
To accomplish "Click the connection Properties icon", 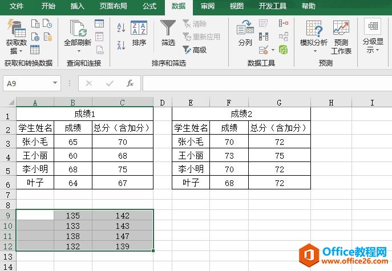I will click(99, 37).
